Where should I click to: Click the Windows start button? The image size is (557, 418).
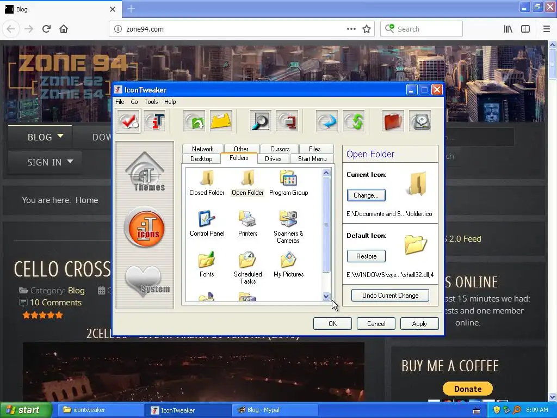tap(26, 410)
